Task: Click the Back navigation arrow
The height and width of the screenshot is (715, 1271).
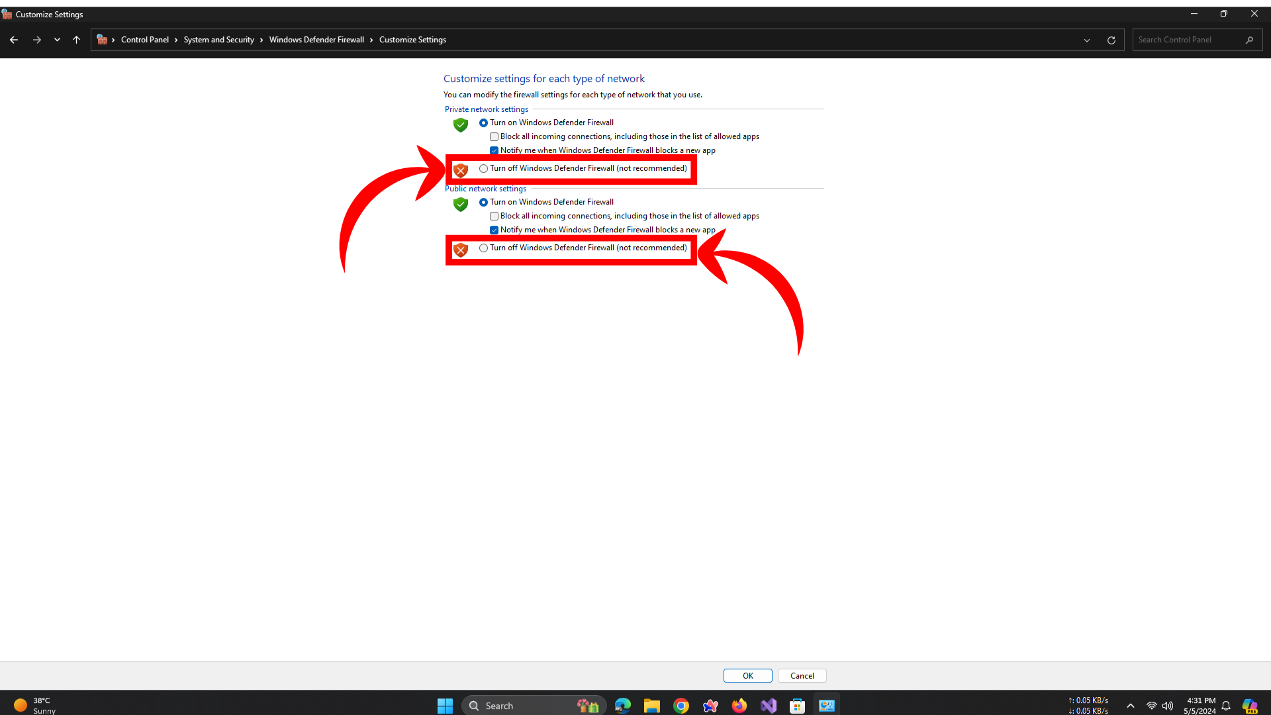Action: coord(14,40)
